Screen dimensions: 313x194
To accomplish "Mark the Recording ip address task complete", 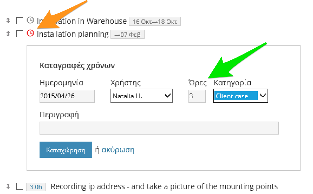I will tap(20, 186).
